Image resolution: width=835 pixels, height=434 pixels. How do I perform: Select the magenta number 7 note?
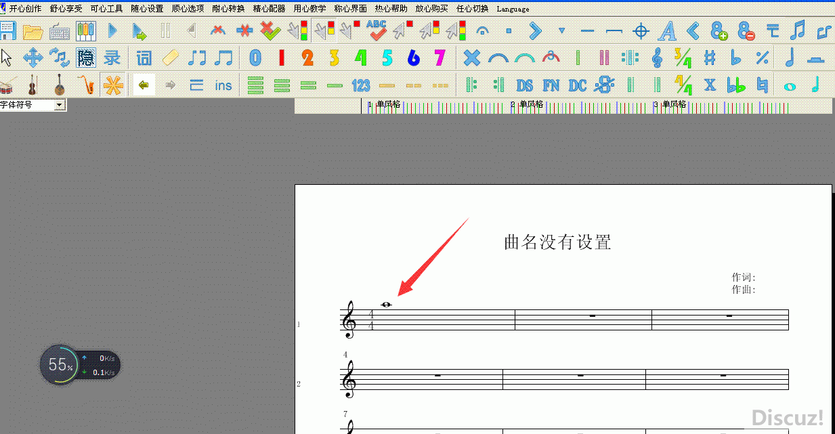click(440, 58)
